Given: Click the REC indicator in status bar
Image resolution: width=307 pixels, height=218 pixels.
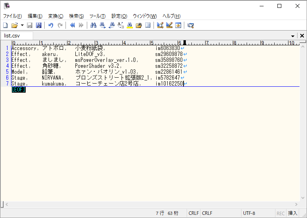Looking at the screenshot, I should [281, 213].
